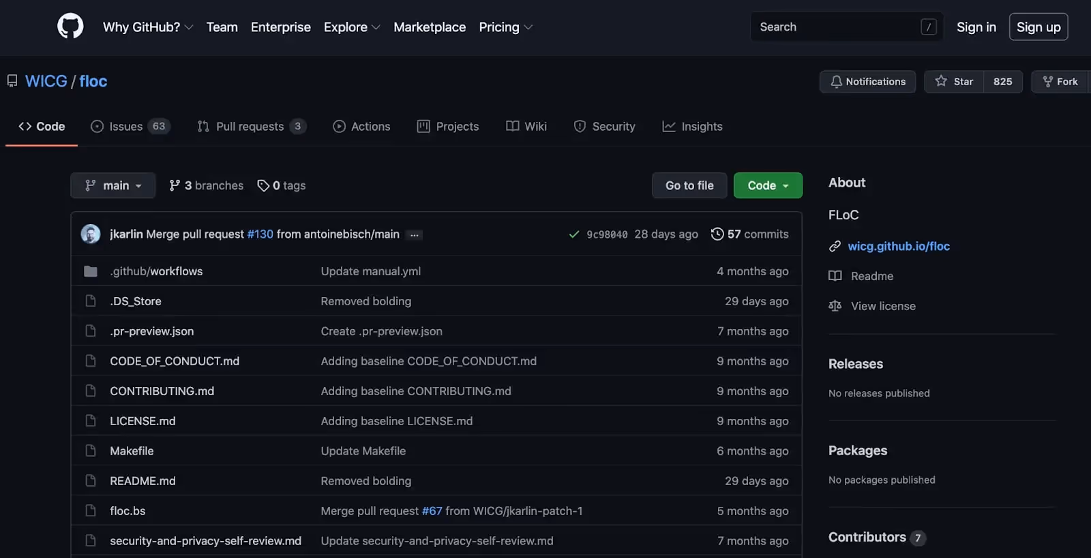
Task: Switch to the Projects tab
Action: click(x=448, y=126)
